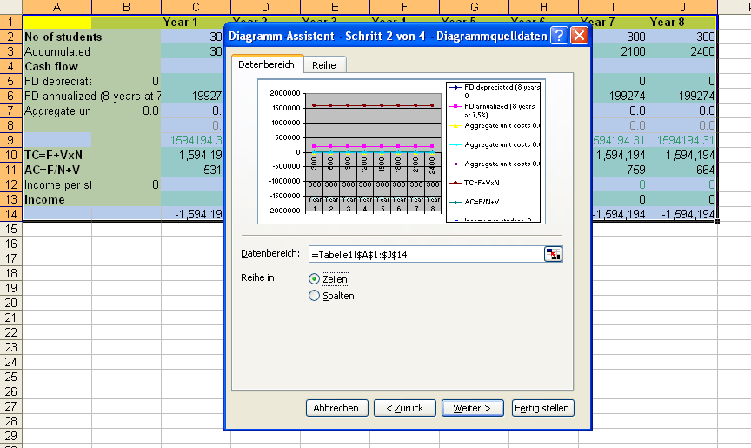Viewport: 751px width, 448px height.
Task: Click the 'Accumulated' cell in row 3
Action: click(57, 51)
